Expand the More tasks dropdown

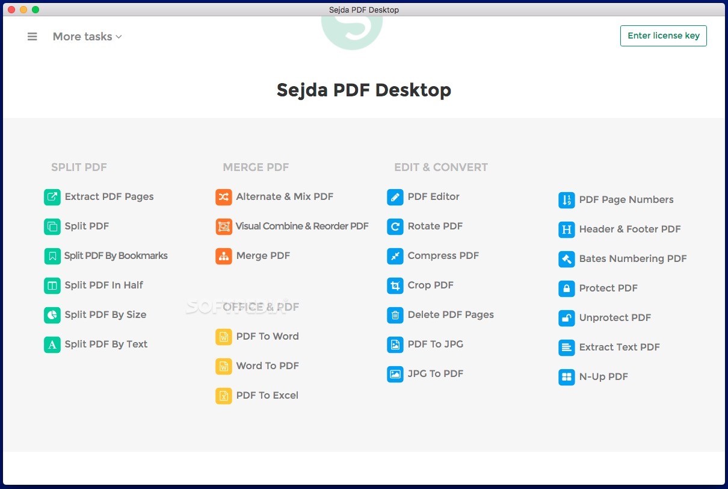(87, 37)
